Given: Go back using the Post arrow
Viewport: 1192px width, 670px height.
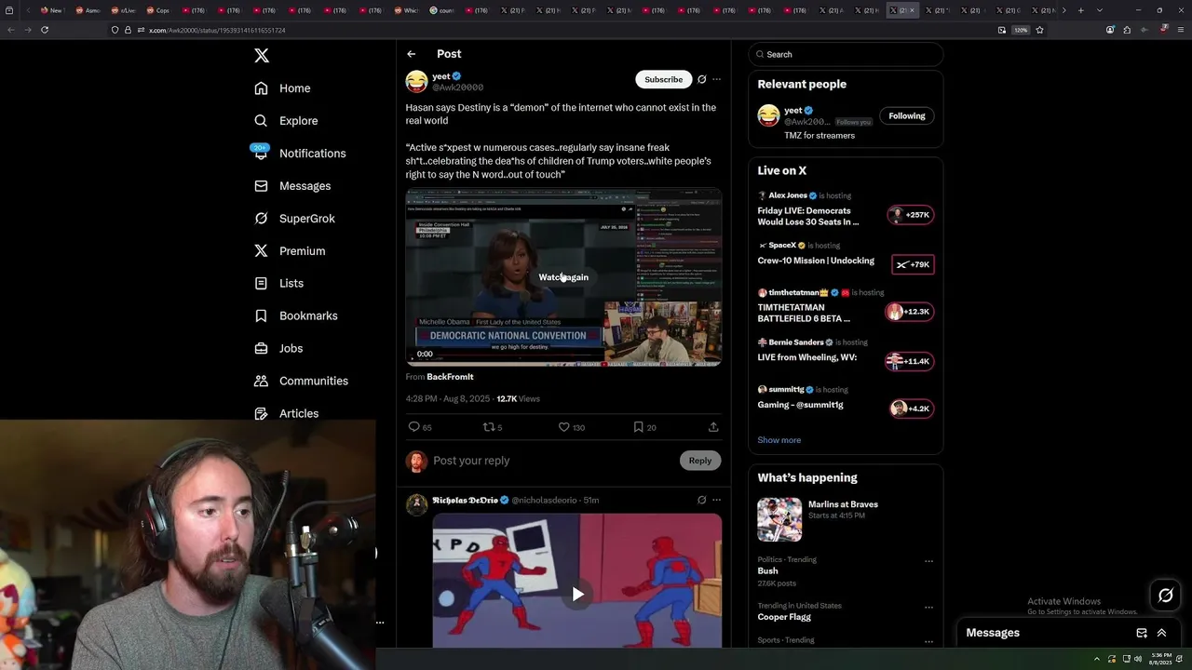Looking at the screenshot, I should tap(411, 54).
